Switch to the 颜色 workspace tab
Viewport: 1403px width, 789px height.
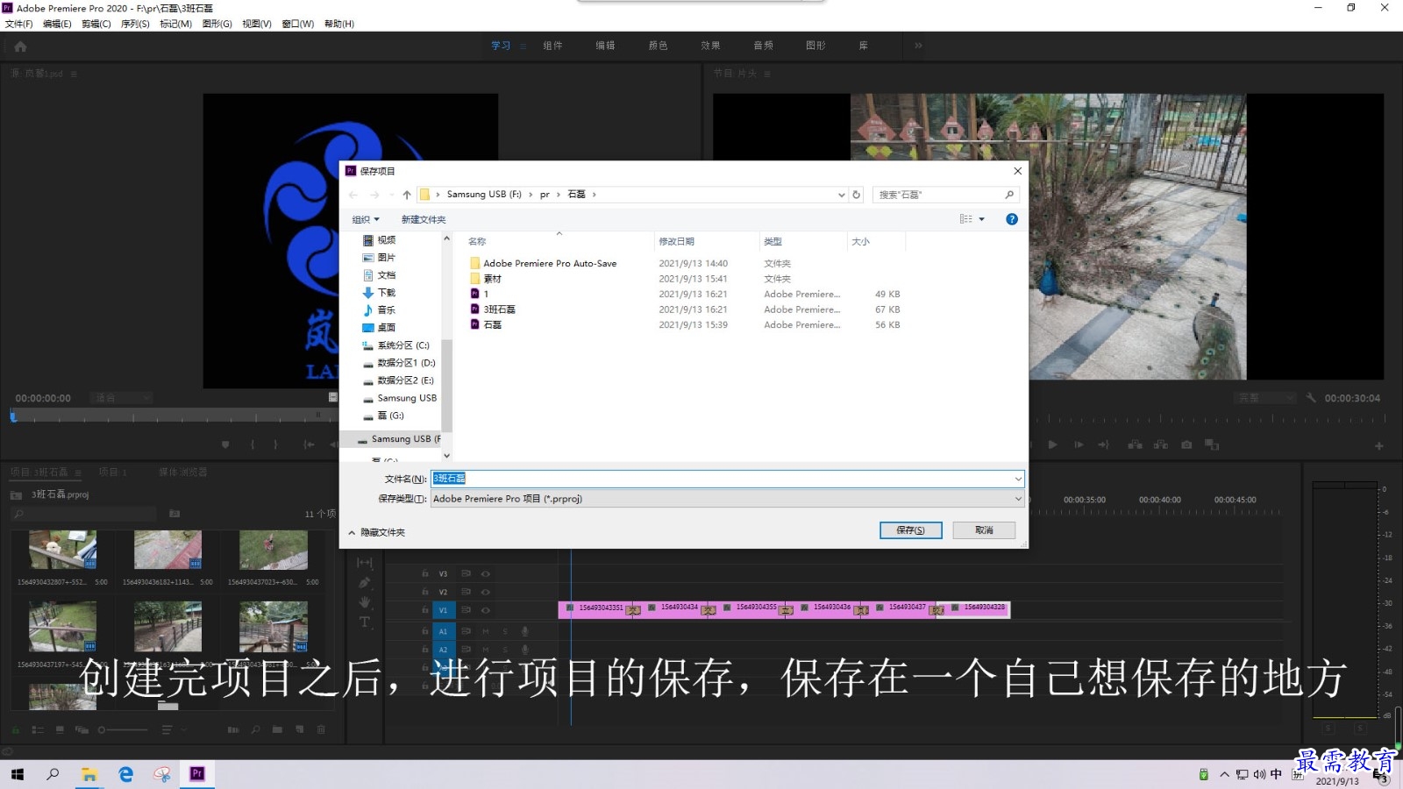point(658,46)
